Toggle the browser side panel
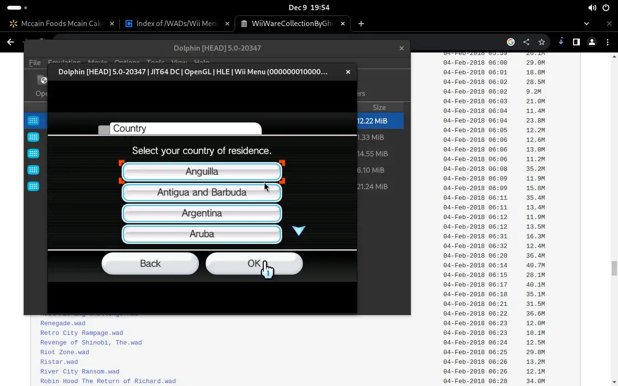The image size is (618, 386). tap(576, 42)
